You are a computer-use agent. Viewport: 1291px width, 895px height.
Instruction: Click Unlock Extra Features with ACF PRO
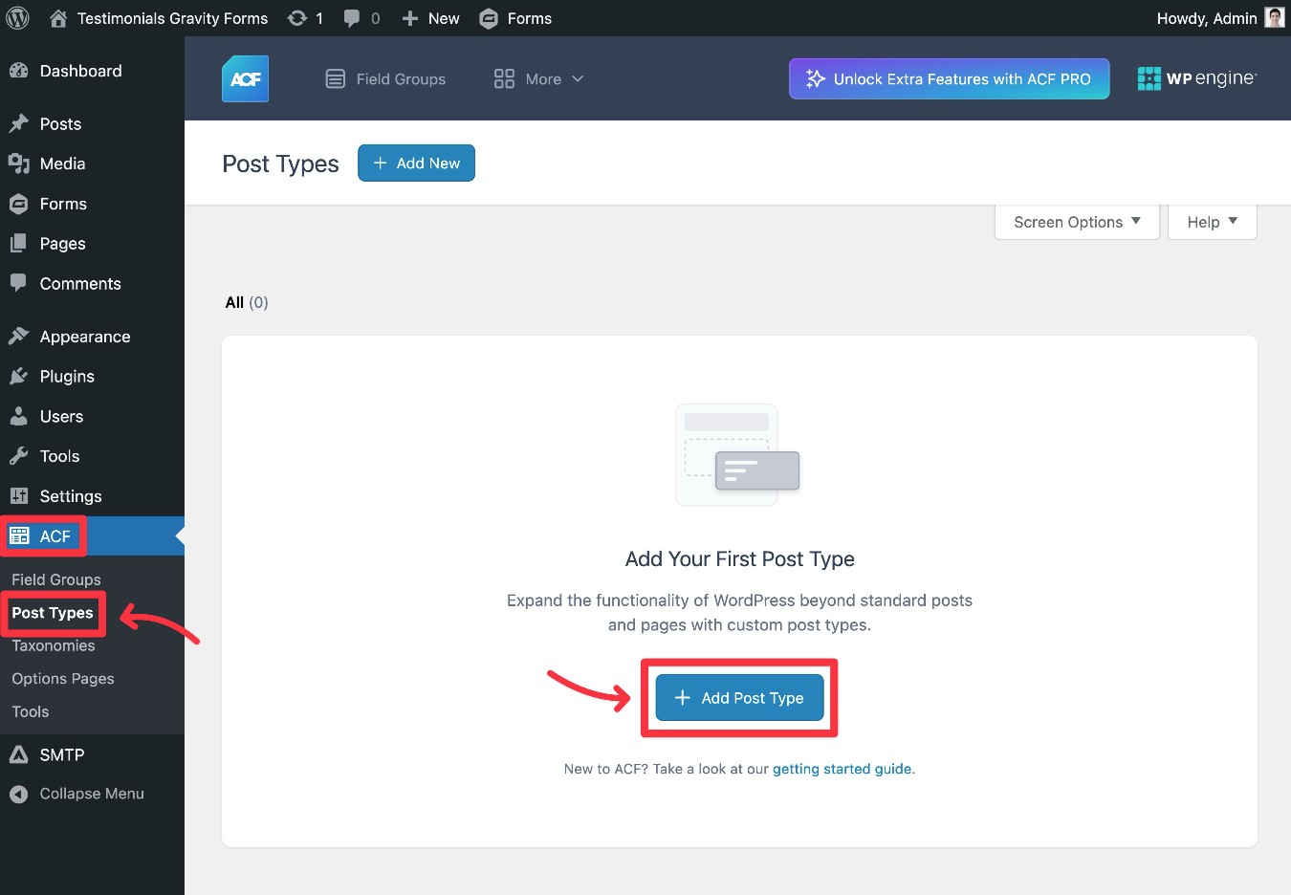(948, 78)
